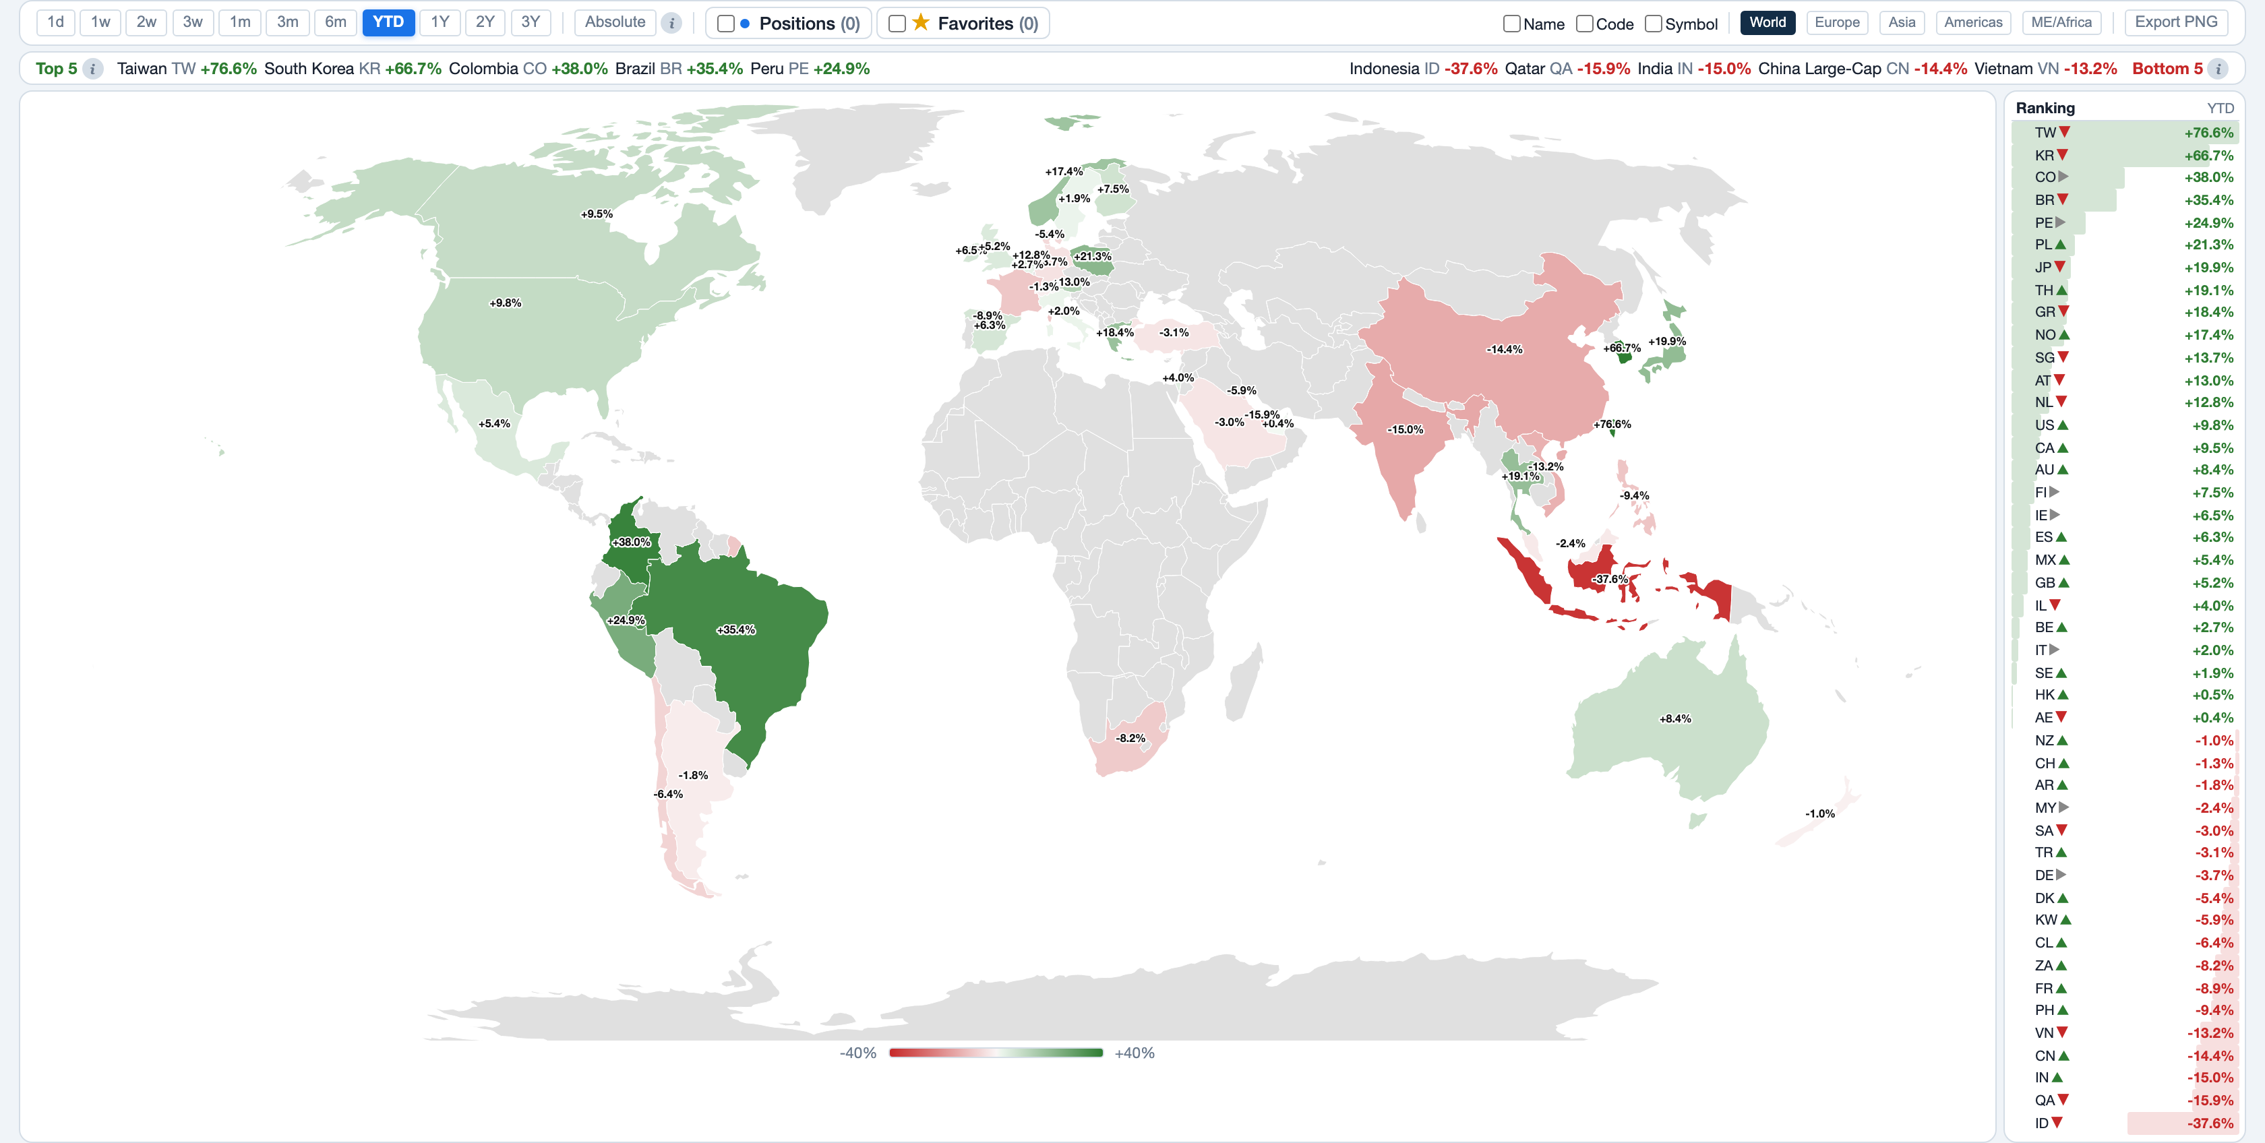Click the info icon beside Bottom 5
2265x1143 pixels.
(x=2218, y=69)
